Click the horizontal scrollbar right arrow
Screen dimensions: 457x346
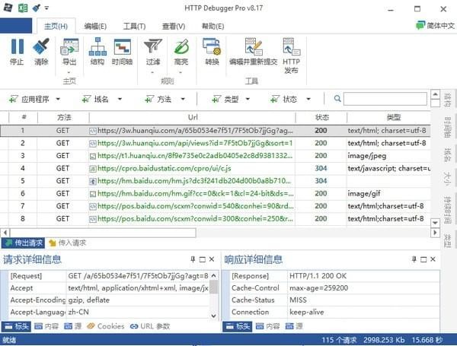[435, 233]
